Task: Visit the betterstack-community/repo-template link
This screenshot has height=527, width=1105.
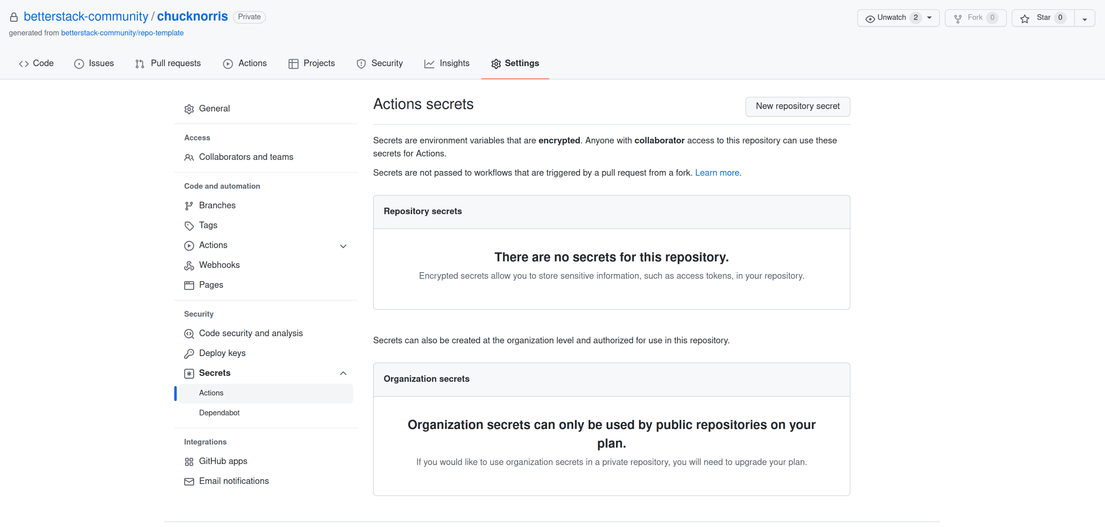Action: [x=122, y=33]
